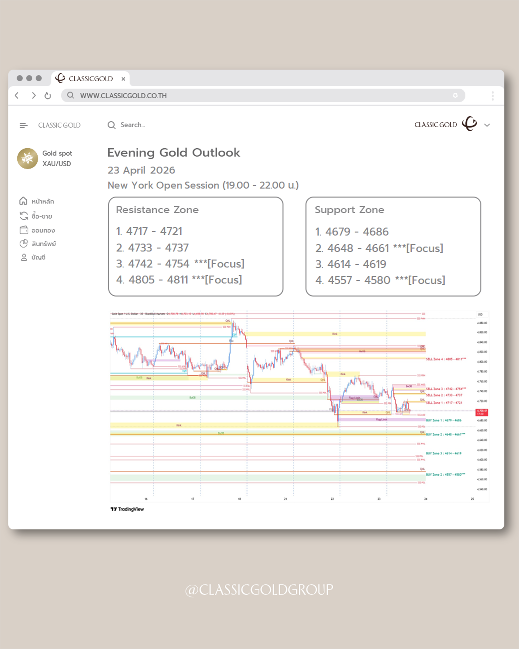This screenshot has height=649, width=519.
Task: Click the red current price marker on chart
Action: pyautogui.click(x=481, y=412)
